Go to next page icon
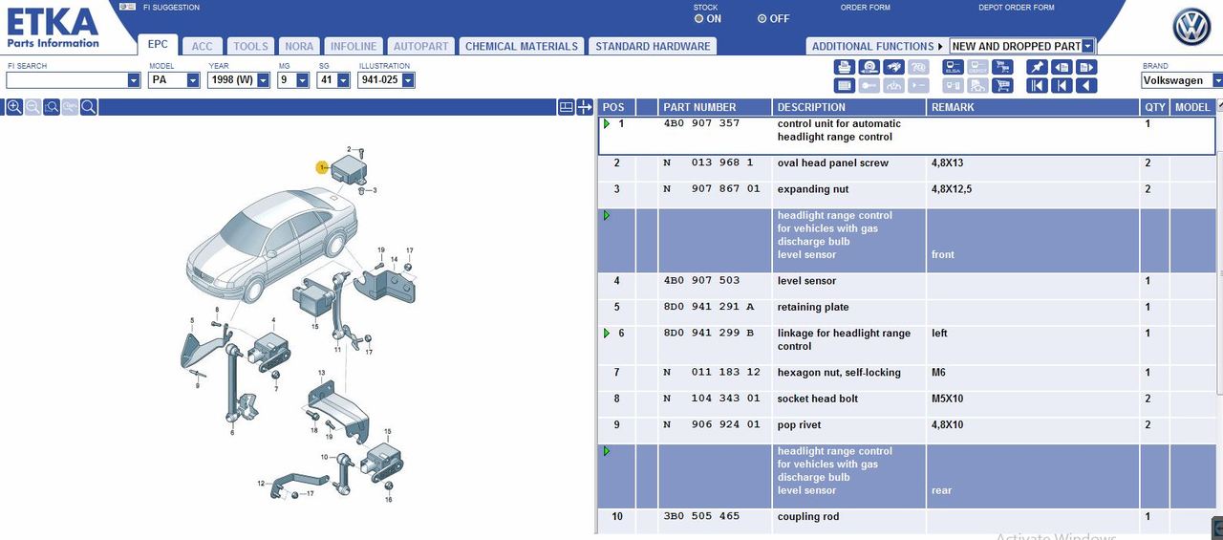Screen dimensions: 1223x540 click(1086, 67)
